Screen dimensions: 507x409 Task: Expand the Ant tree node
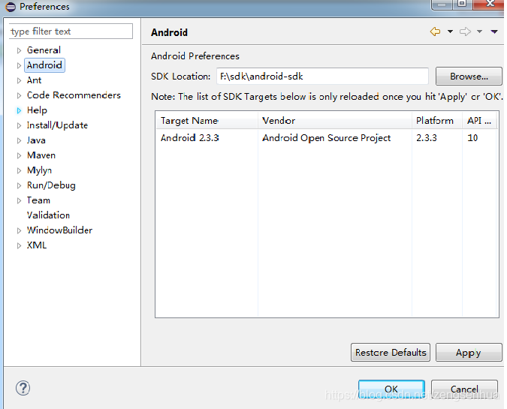click(19, 80)
